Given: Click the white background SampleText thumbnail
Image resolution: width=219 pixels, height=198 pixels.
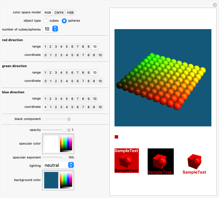Looking at the screenshot, I should [x=194, y=161].
